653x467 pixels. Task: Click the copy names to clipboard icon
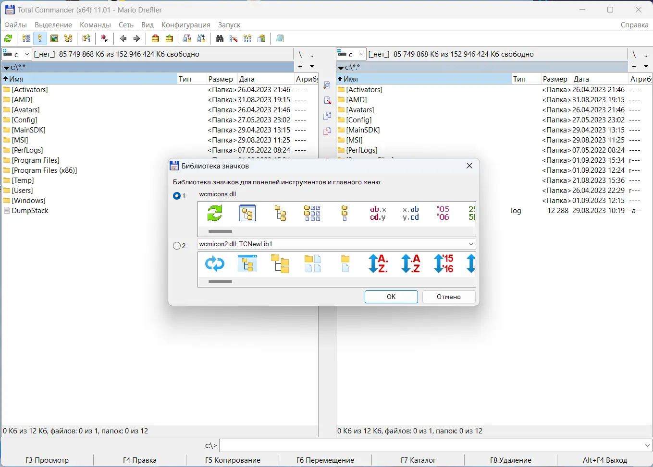[261, 39]
